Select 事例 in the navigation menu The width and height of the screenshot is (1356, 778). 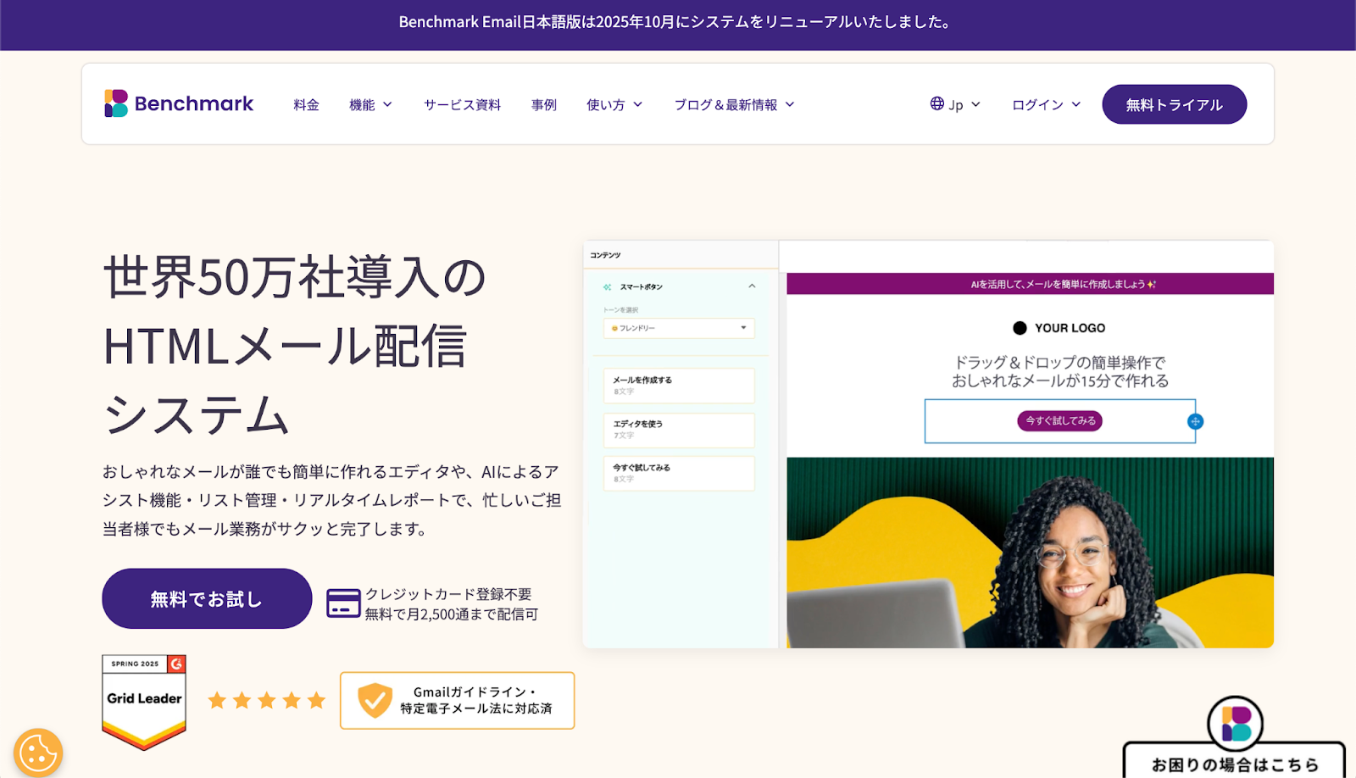pos(543,103)
